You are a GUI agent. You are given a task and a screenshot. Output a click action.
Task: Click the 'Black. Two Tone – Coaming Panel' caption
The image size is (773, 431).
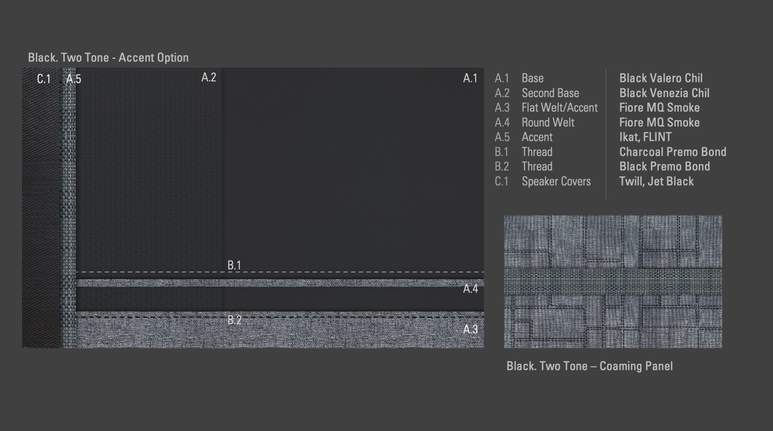(x=589, y=366)
